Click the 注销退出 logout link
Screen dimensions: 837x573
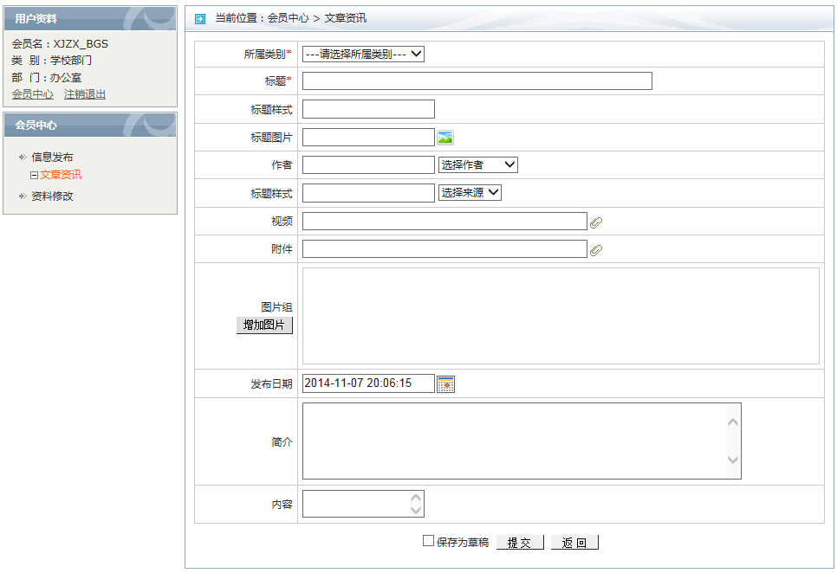point(85,94)
